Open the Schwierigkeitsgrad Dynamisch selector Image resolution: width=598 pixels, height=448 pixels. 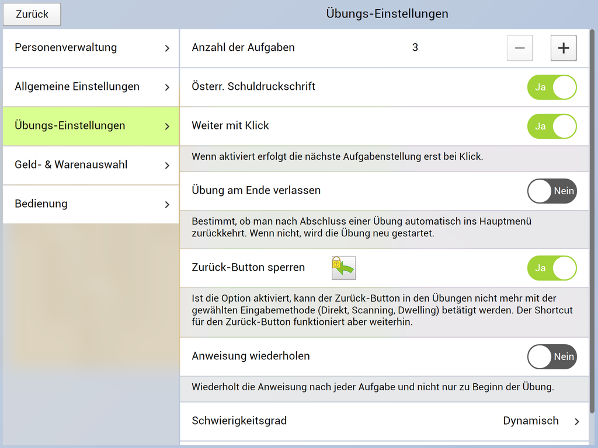point(530,421)
